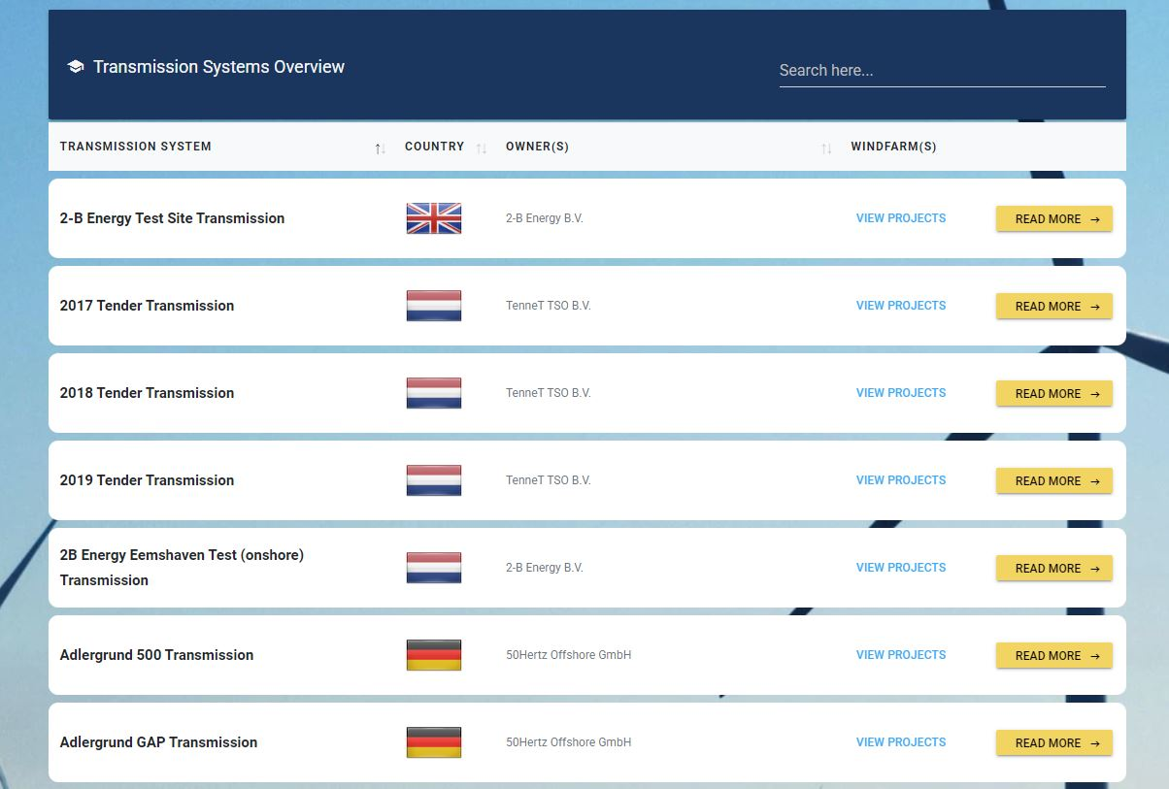Click the UK flag for 2-B Energy Test Site
Screen dimensions: 1169x789
click(x=433, y=218)
